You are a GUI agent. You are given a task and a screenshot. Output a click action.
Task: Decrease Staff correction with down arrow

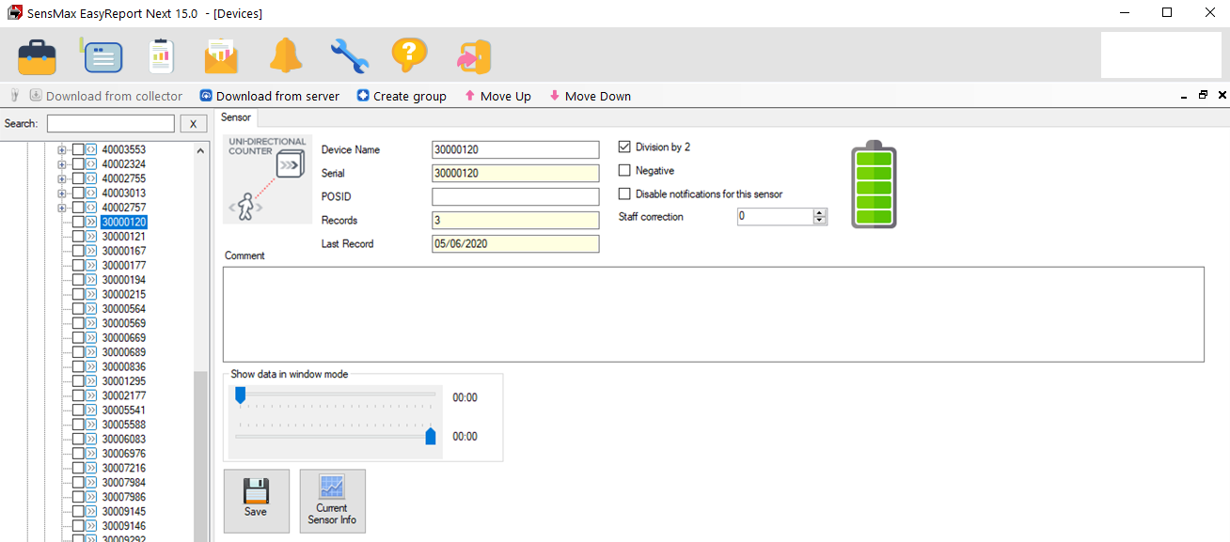(x=820, y=220)
